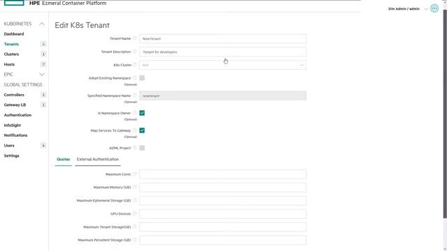Switch to the Quotas tab
The width and height of the screenshot is (447, 251).
64,160
